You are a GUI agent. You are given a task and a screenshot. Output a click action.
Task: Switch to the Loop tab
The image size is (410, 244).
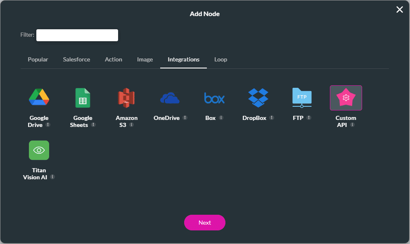220,59
